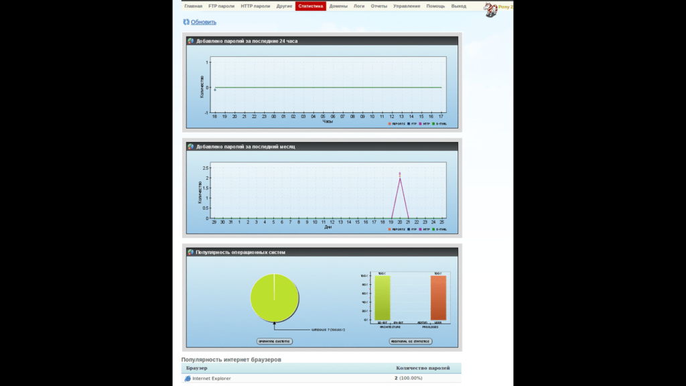
Task: Click the Популярность операционных систем title
Action: [x=241, y=253]
